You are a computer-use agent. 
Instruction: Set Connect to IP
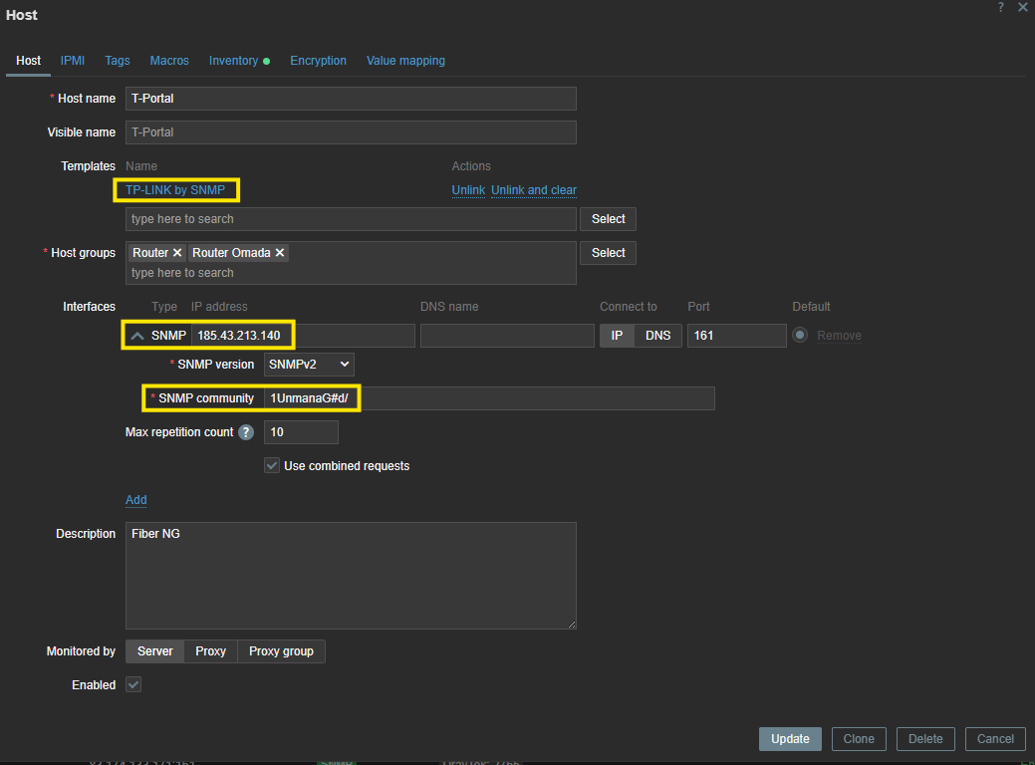(x=618, y=336)
